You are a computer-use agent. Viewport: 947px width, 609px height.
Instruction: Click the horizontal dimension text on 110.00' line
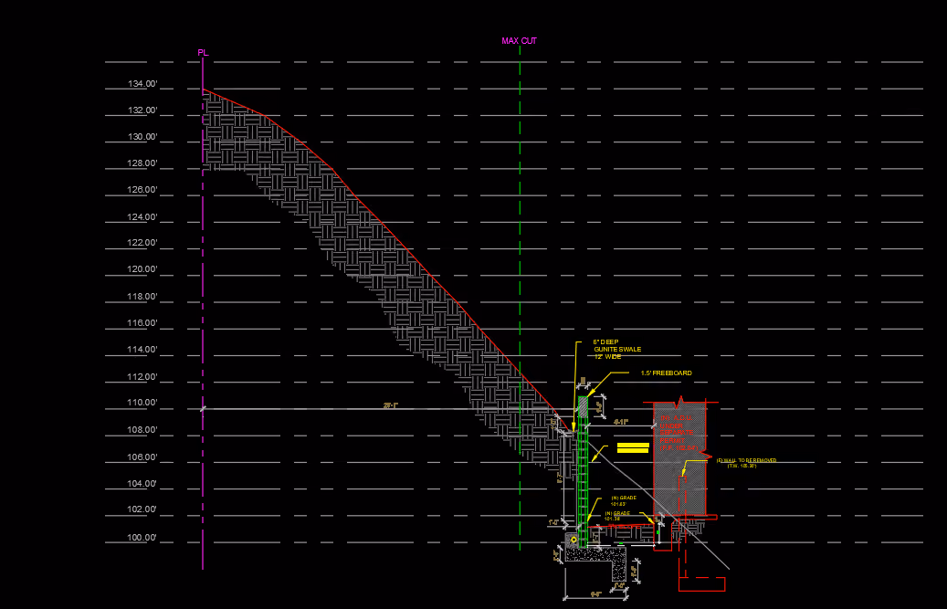click(x=391, y=405)
